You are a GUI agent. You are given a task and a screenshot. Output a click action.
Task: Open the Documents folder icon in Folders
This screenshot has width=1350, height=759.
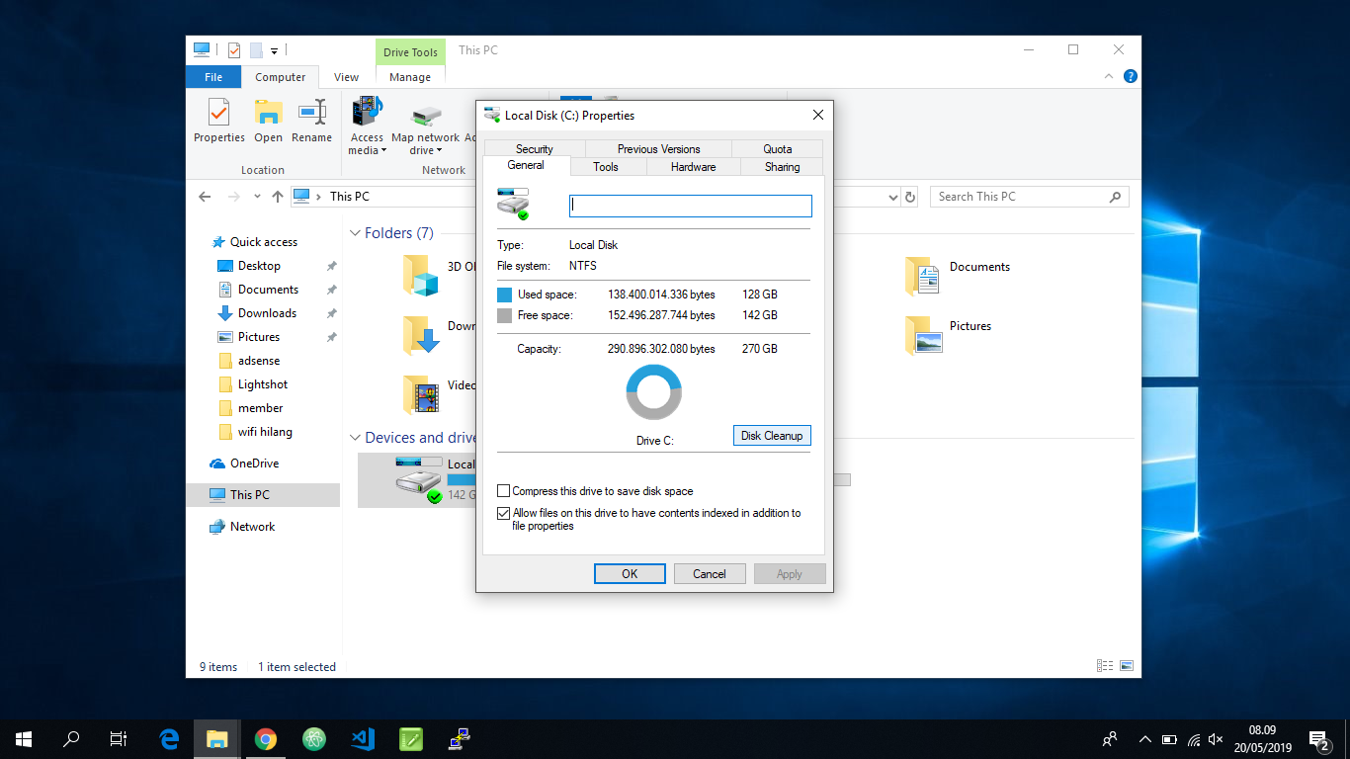(x=921, y=277)
